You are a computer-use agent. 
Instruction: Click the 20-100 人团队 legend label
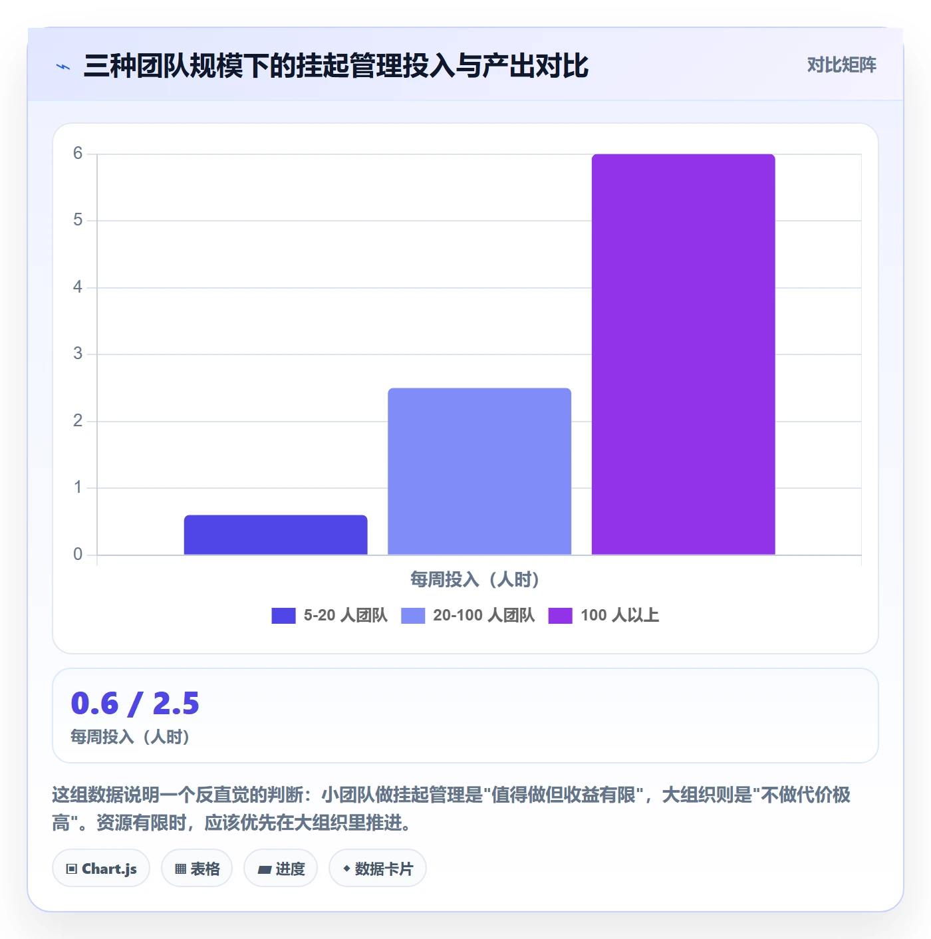click(483, 616)
